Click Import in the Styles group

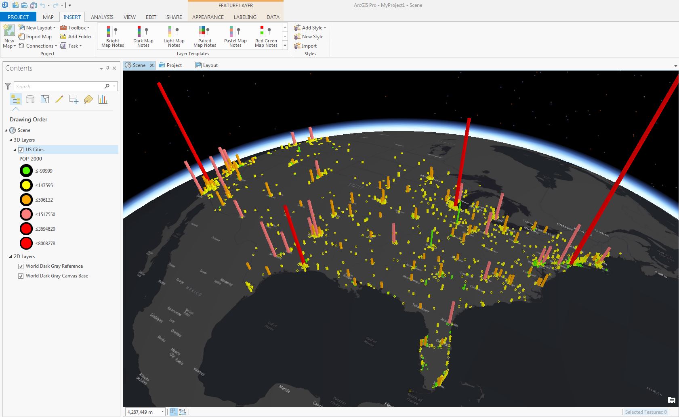[x=305, y=46]
